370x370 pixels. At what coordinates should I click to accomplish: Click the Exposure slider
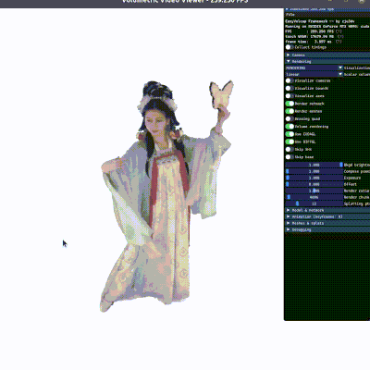[314, 178]
